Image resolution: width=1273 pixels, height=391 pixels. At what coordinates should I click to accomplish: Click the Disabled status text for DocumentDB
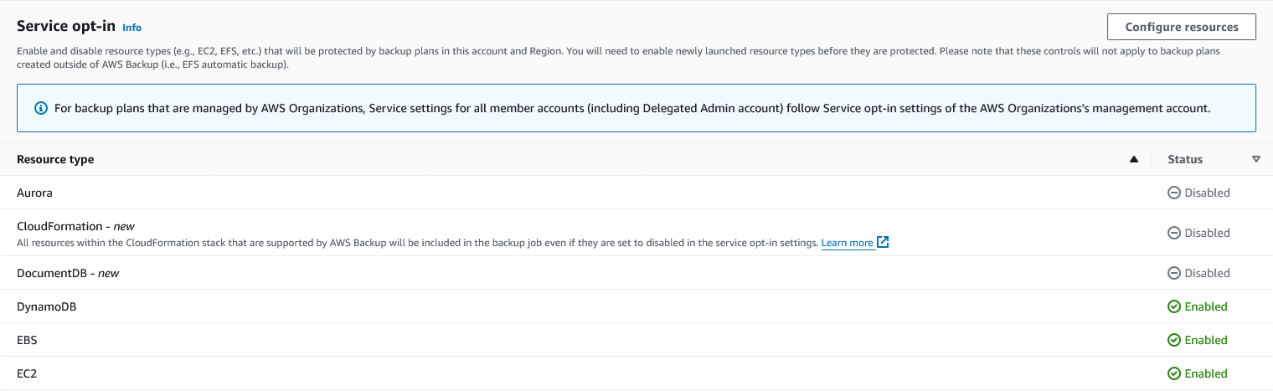1207,273
